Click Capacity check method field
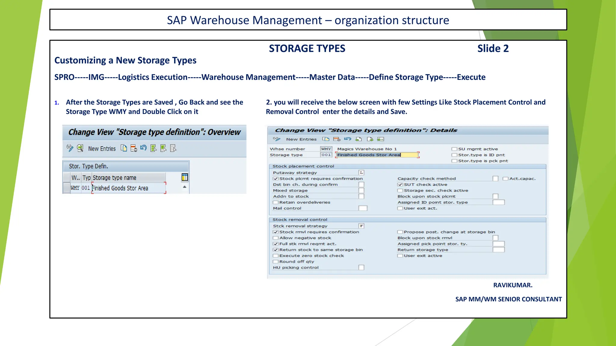The width and height of the screenshot is (616, 346). click(495, 179)
